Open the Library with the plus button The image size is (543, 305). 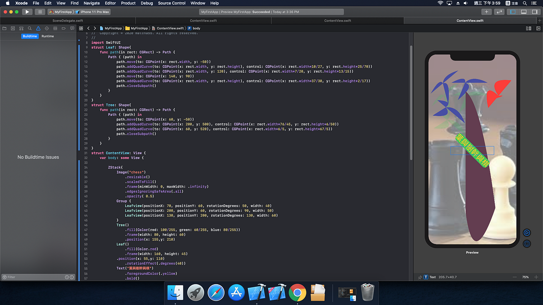click(486, 12)
